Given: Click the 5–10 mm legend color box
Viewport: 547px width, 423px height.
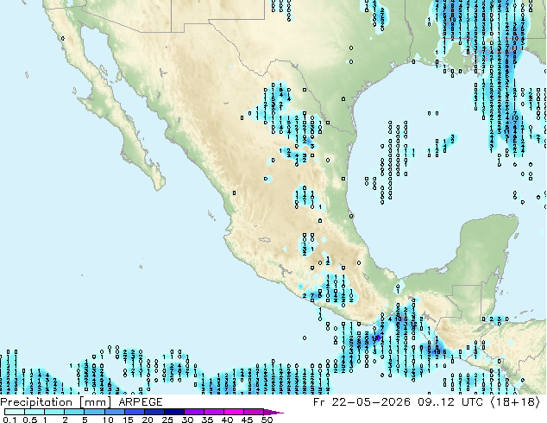Looking at the screenshot, I should click(94, 412).
